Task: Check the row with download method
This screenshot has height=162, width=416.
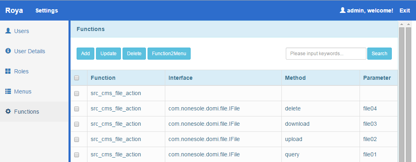Action: coord(77,124)
